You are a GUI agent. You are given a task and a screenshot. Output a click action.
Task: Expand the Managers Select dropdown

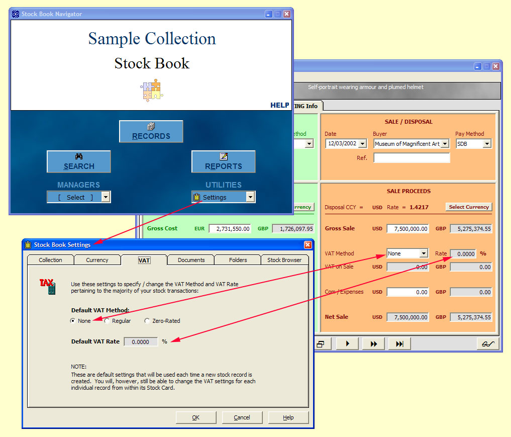[106, 197]
